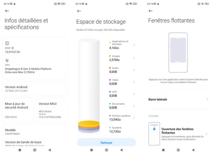Tap back arrow on Infos détaillées screen

coord(7,11)
